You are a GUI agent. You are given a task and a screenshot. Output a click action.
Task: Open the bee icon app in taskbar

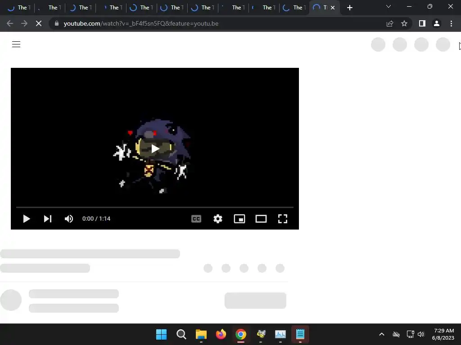261,334
